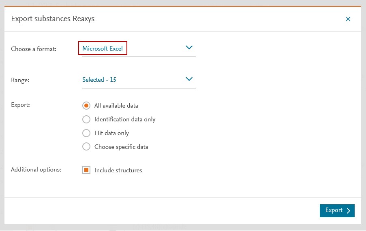Image resolution: width=366 pixels, height=231 pixels.
Task: Click the 'Include structures' label text
Action: (118, 170)
